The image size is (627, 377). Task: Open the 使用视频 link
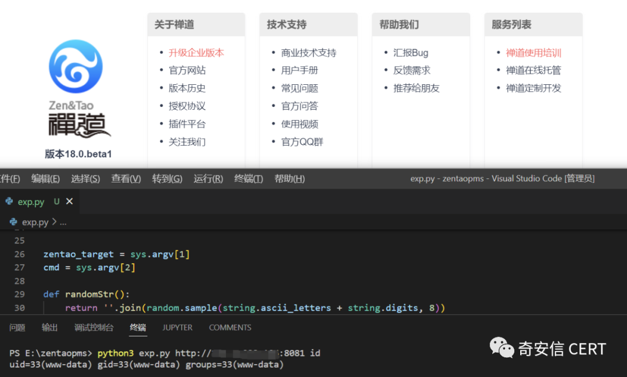click(299, 124)
